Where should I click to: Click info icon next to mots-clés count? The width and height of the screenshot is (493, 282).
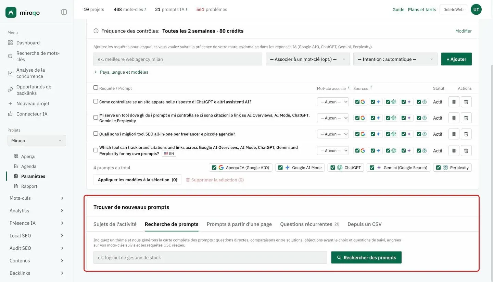[145, 10]
